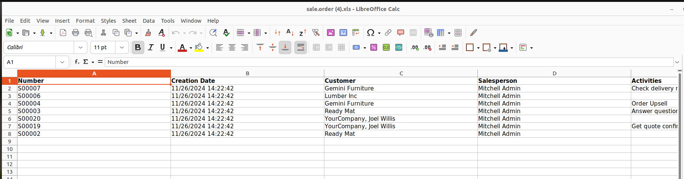The height and width of the screenshot is (179, 684).
Task: Click the Redo arrow icon
Action: point(193,33)
